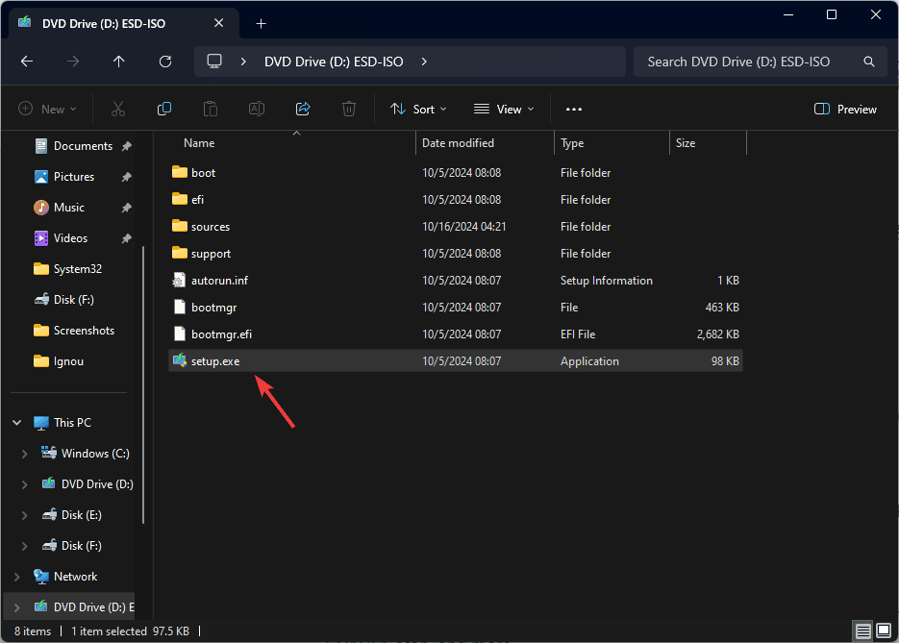Collapse the This PC tree node
Screen dimensions: 899x643
[x=17, y=423]
